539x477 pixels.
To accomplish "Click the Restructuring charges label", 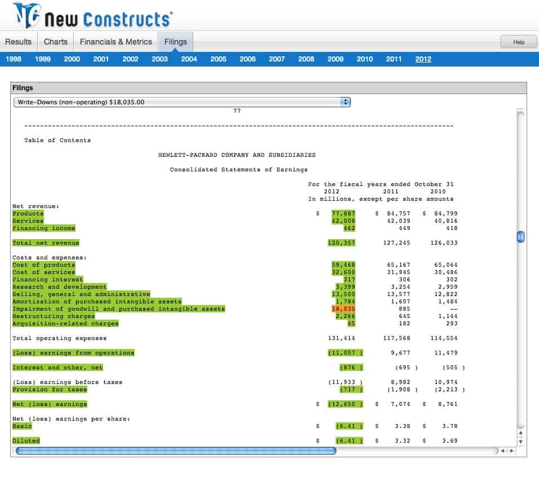I will (54, 316).
